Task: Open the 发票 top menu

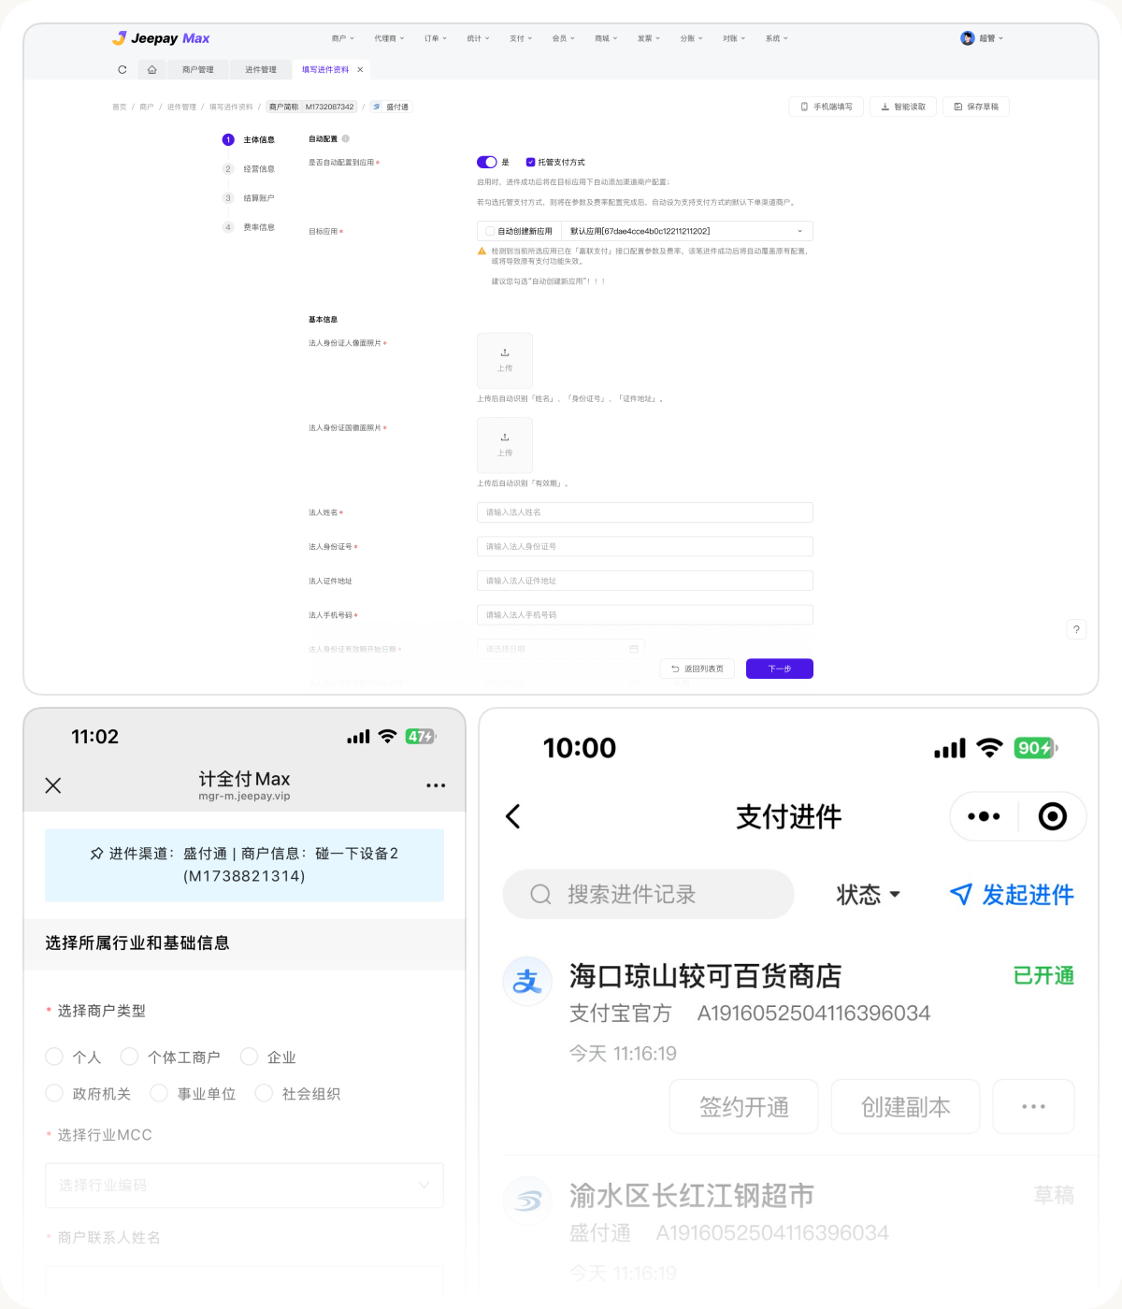Action: (649, 38)
